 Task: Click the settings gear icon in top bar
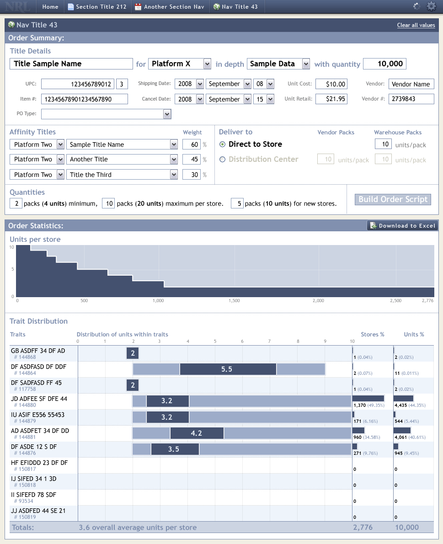pyautogui.click(x=431, y=6)
